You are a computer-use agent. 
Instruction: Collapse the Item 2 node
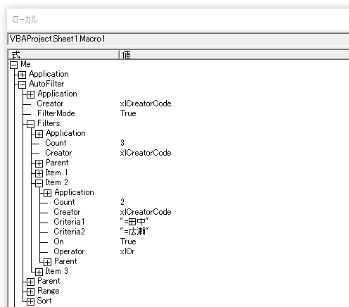39,183
